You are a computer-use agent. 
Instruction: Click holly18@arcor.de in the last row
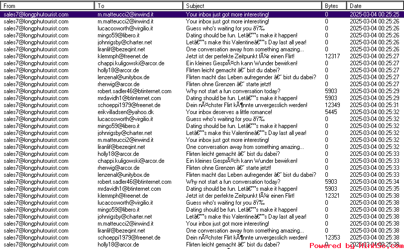118,244
